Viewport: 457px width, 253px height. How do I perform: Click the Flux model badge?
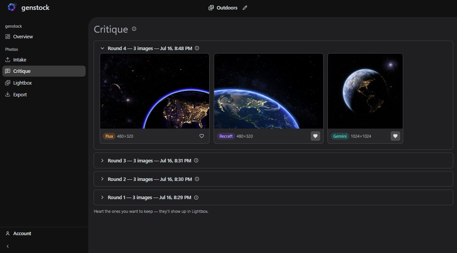click(x=109, y=136)
